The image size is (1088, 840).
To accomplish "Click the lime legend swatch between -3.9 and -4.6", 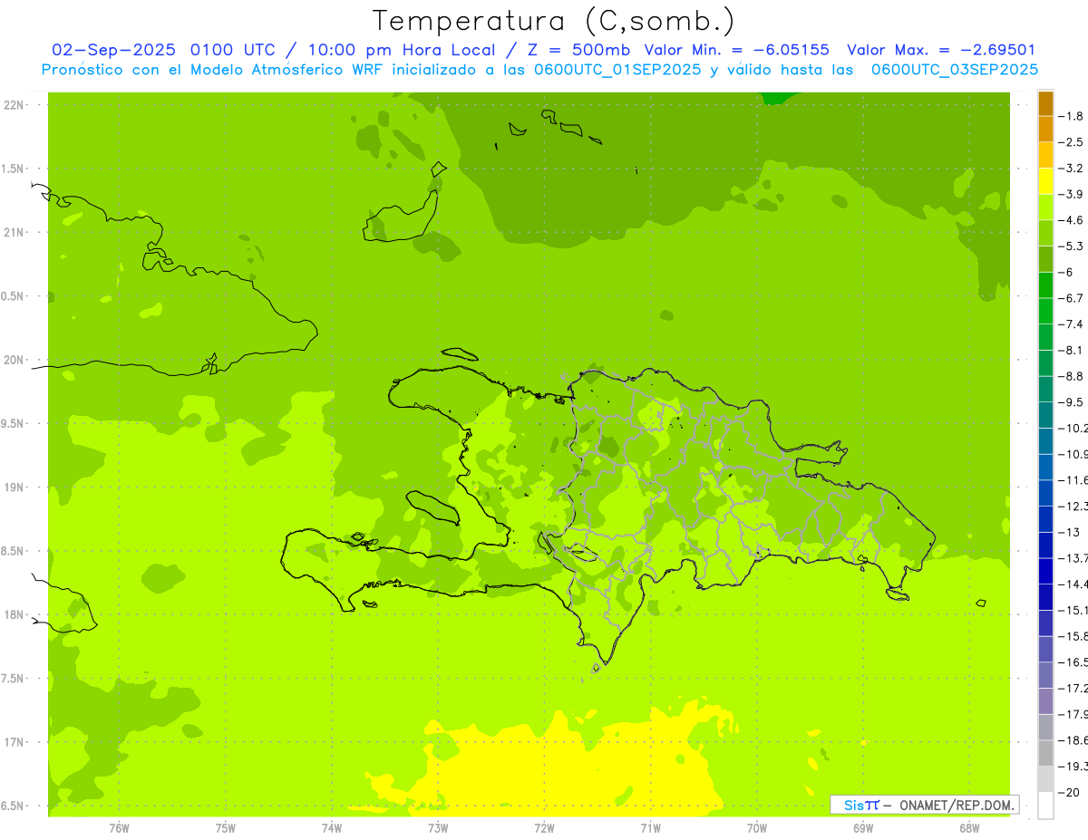I will [1045, 207].
